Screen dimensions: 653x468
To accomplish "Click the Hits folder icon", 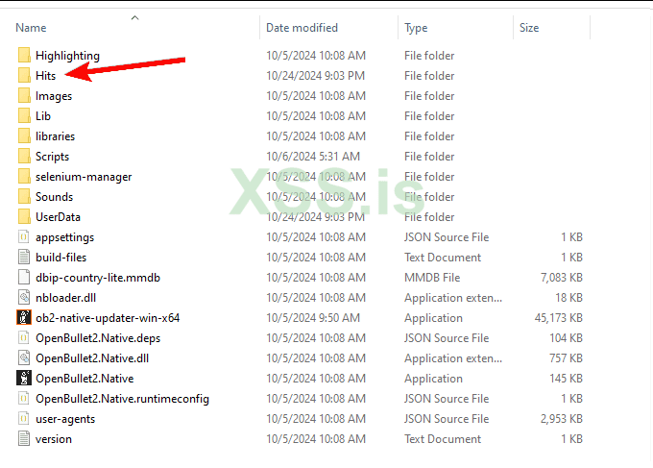I will click(x=24, y=75).
